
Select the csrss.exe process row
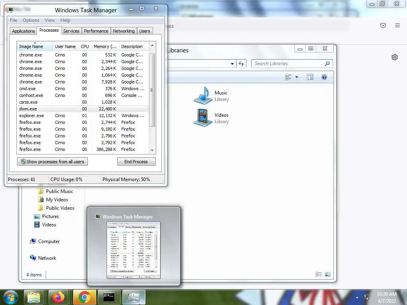[x=83, y=102]
